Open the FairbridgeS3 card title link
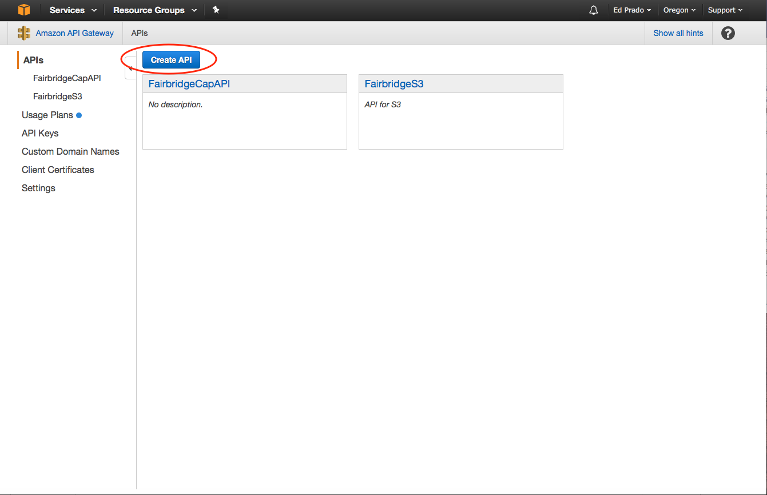 click(x=394, y=84)
